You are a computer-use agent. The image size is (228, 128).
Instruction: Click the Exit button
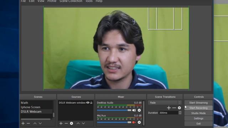pos(198,124)
